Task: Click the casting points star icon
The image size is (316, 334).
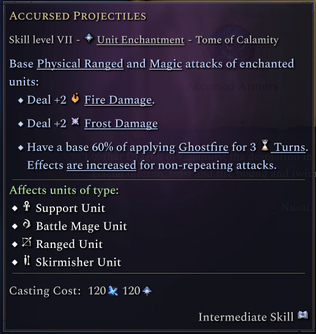Action: pyautogui.click(x=147, y=291)
